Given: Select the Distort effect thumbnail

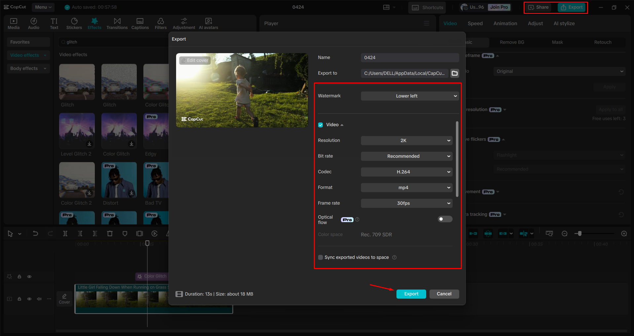Looking at the screenshot, I should point(119,180).
